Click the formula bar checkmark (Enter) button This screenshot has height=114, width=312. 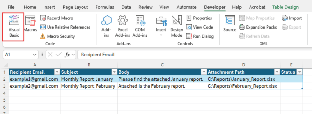[58, 55]
